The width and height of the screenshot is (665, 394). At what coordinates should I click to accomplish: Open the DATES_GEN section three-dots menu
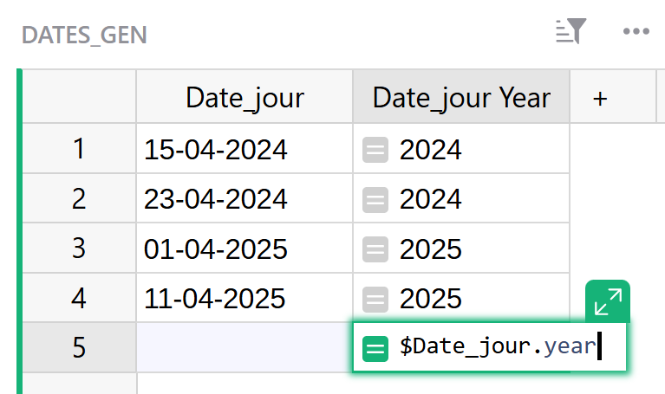[x=636, y=33]
